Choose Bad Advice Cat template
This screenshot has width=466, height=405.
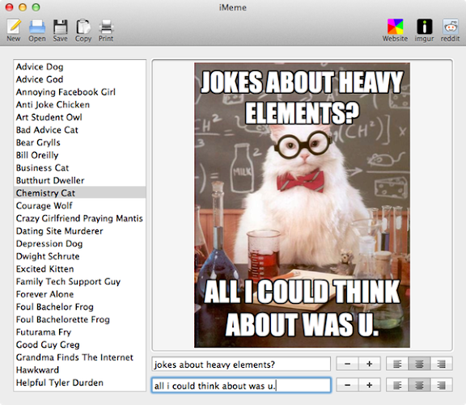(79, 130)
